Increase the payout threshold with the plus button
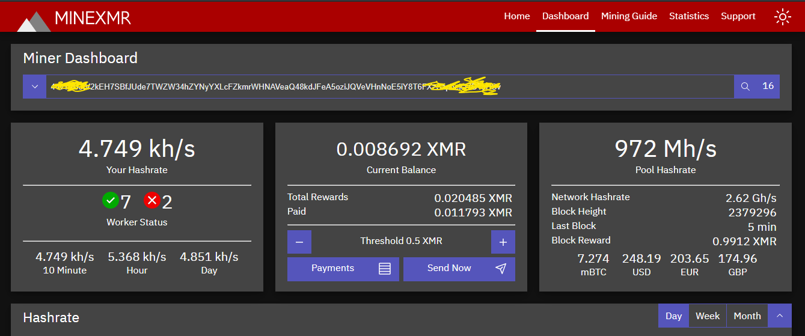The width and height of the screenshot is (805, 336). (503, 242)
